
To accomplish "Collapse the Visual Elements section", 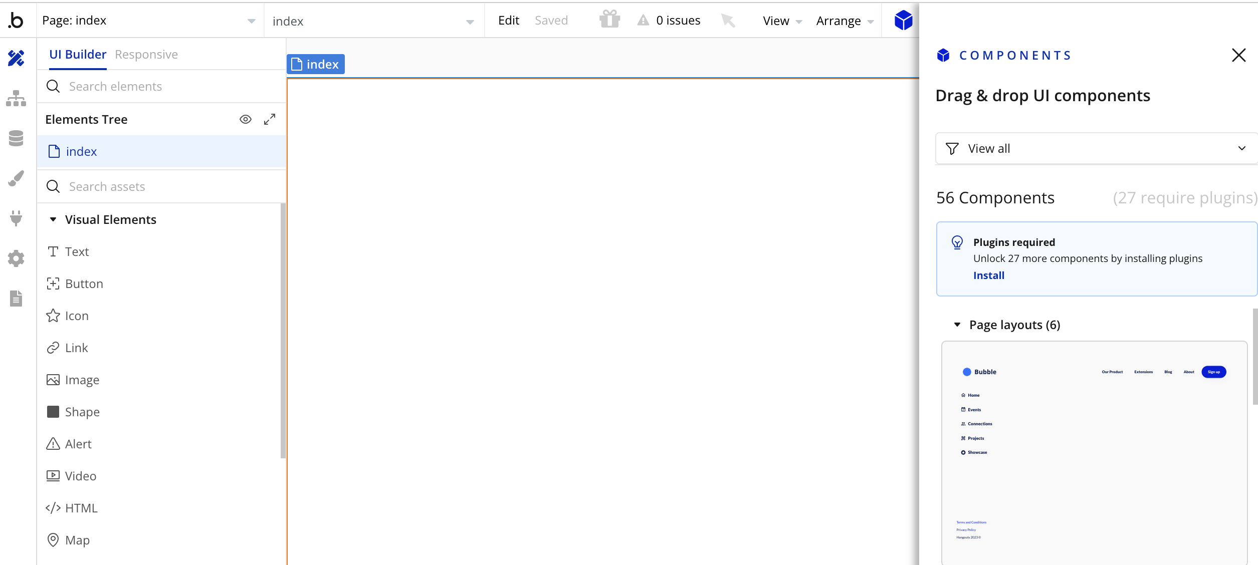I will click(53, 219).
